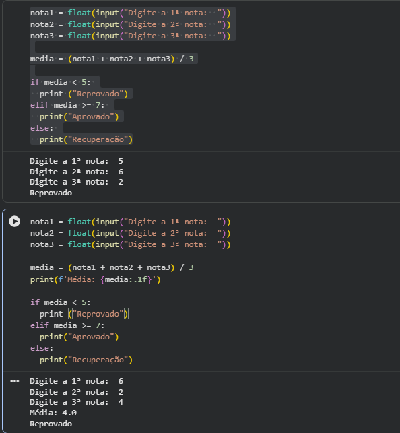Click the first cell's output "Reprovado" text
Screen dimensions: 400x433
(x=51, y=193)
